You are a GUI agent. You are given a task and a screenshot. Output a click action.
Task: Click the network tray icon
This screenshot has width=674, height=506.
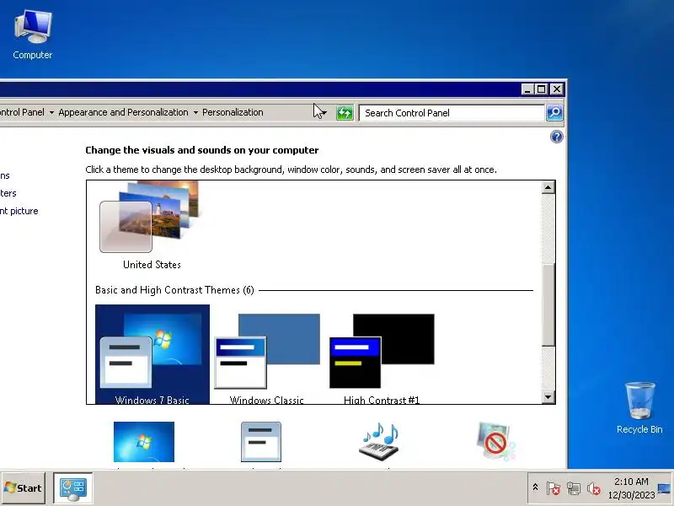(x=574, y=488)
